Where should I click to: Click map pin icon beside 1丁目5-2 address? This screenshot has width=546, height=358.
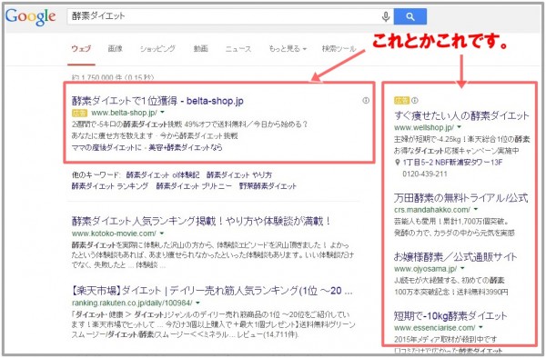(398, 163)
